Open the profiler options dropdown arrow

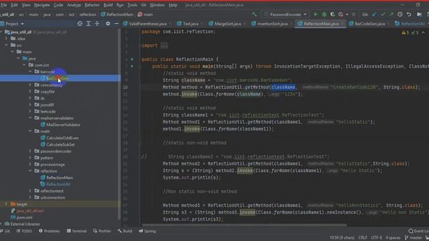coord(347,15)
